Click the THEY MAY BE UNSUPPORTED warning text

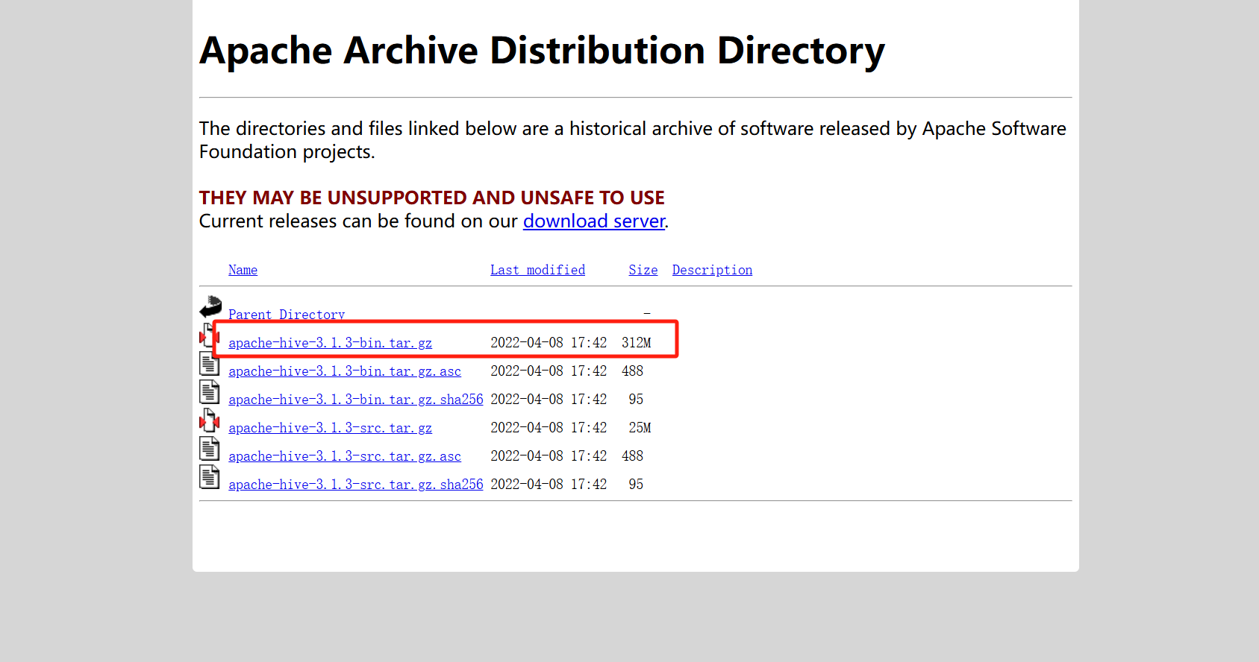point(432,198)
